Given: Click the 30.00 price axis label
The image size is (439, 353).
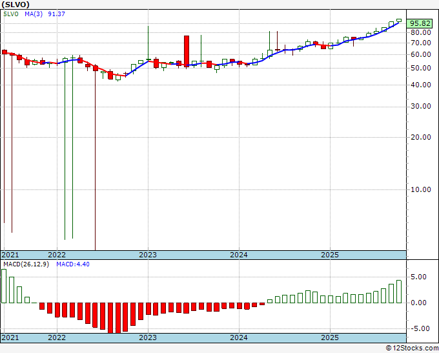Looking at the screenshot, I should (x=421, y=106).
